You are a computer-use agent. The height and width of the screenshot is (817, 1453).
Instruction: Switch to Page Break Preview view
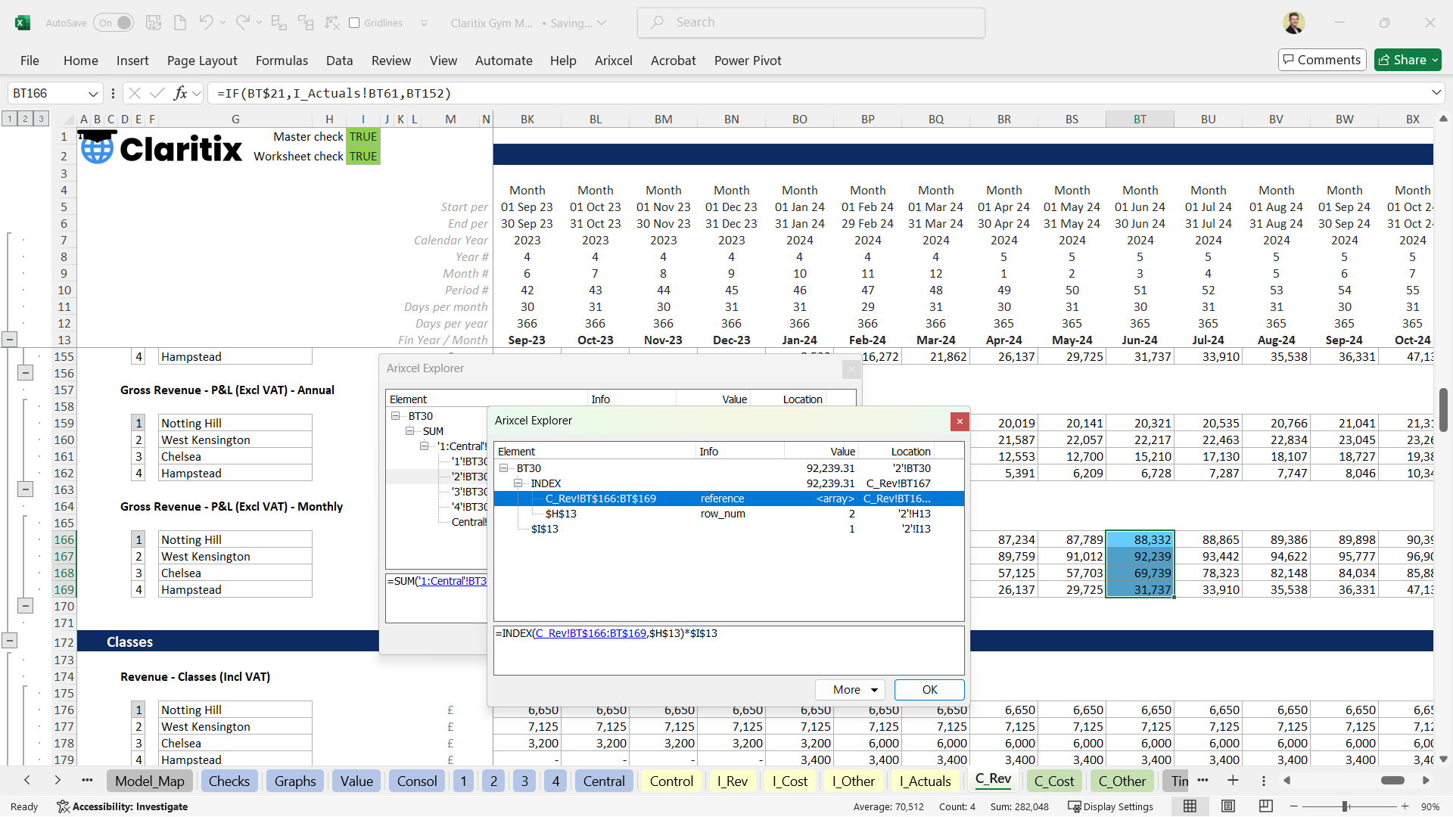click(1265, 806)
